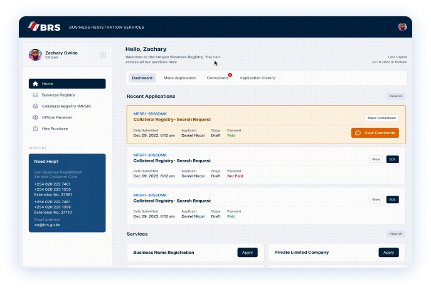Click the Hire Purchase sidebar icon
This screenshot has width=431, height=289.
[35, 129]
